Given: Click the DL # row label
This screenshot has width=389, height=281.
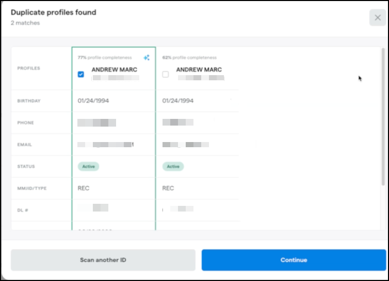Looking at the screenshot, I should click(23, 210).
